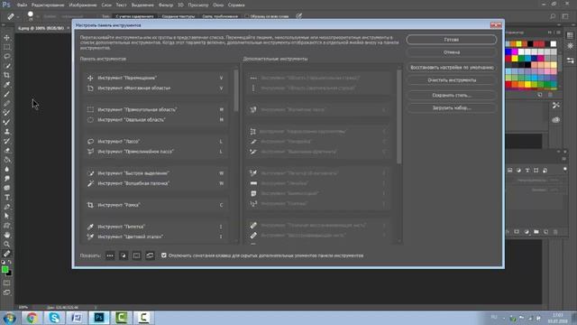Screen dimensions: 577x325
Task: Click the black background color swatch in toolbar
Action: tap(10, 274)
